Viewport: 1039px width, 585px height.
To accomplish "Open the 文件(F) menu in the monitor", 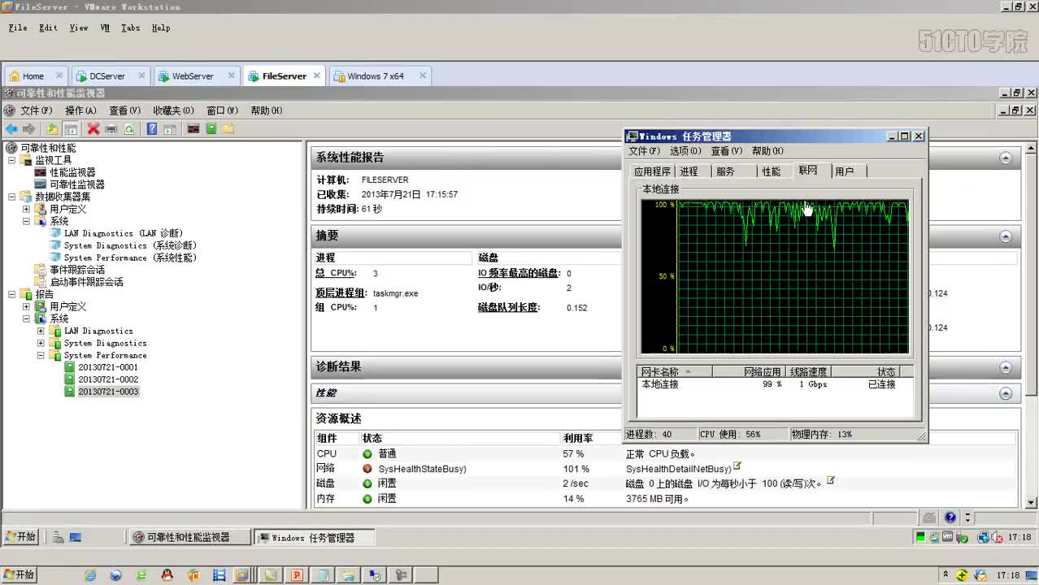I will pos(36,110).
